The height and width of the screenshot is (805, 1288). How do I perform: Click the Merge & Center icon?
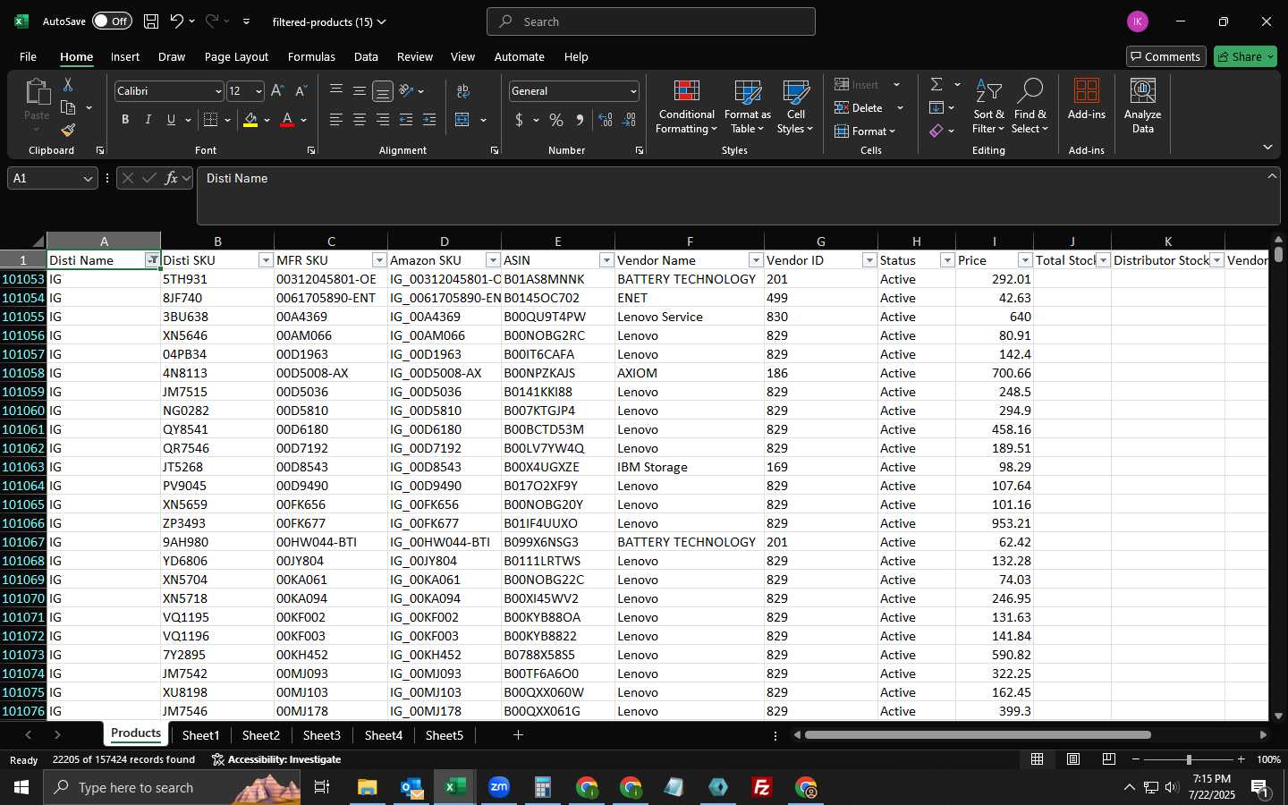pyautogui.click(x=462, y=120)
